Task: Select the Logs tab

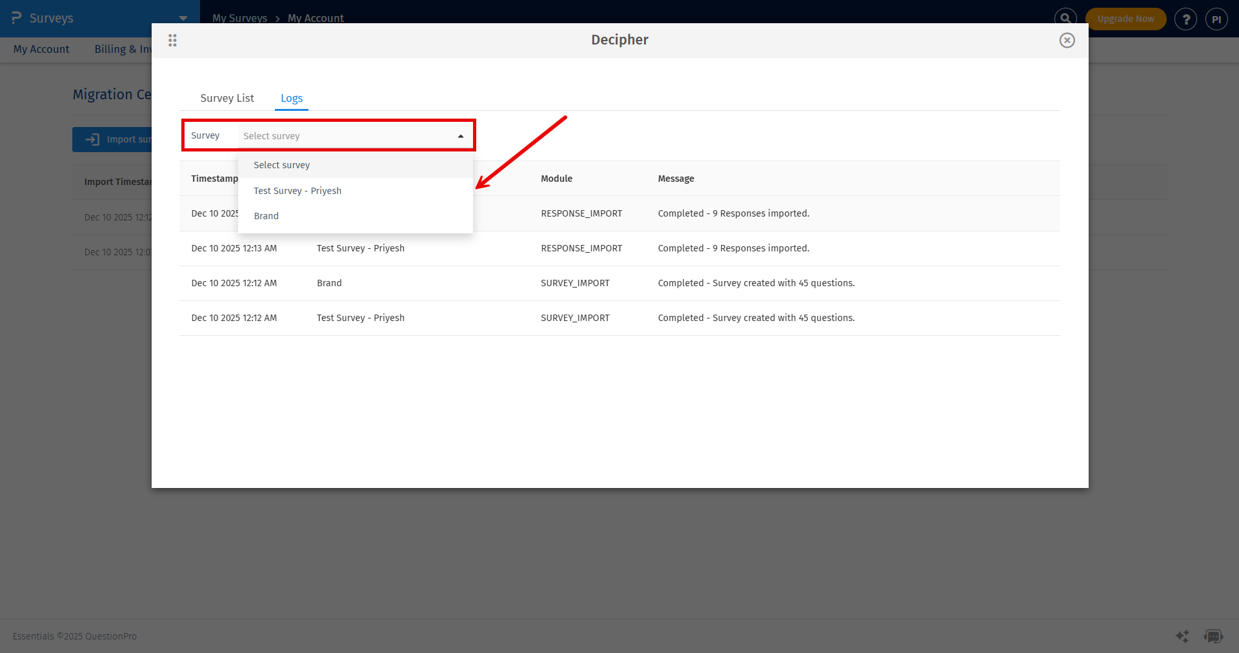Action: (x=291, y=98)
